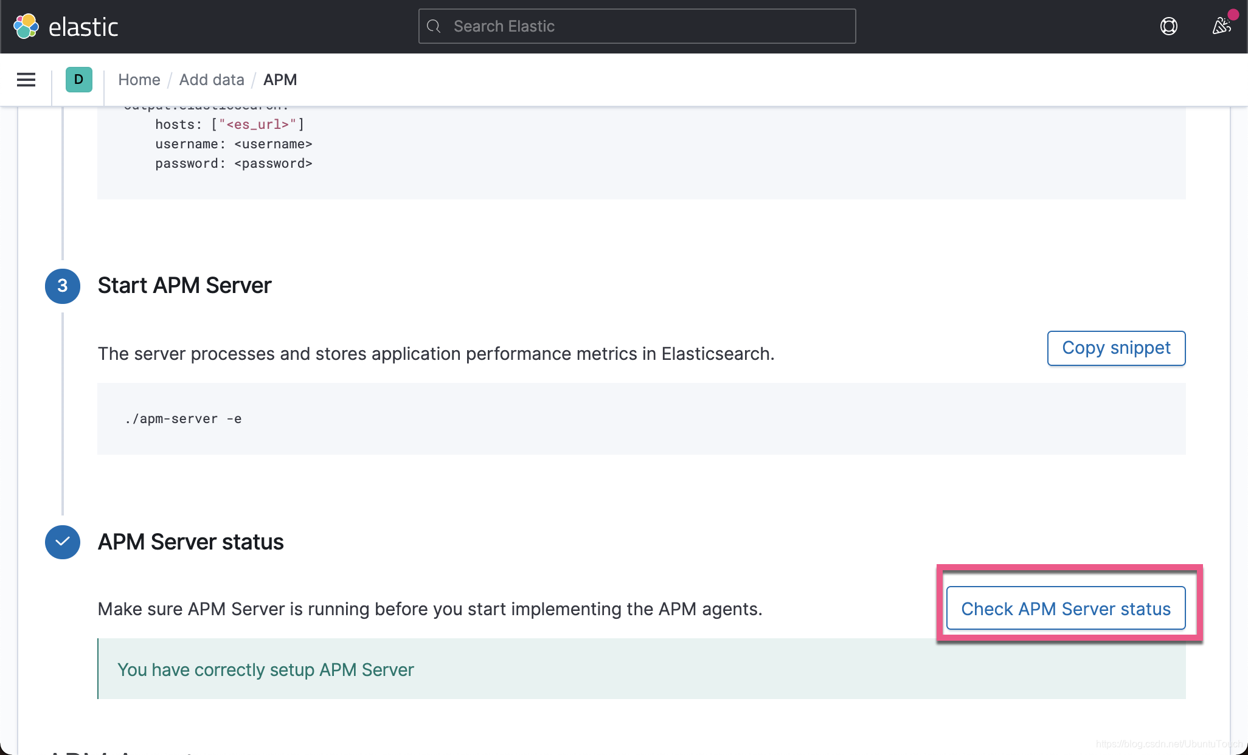
Task: Click the step 3 number badge
Action: 63,286
